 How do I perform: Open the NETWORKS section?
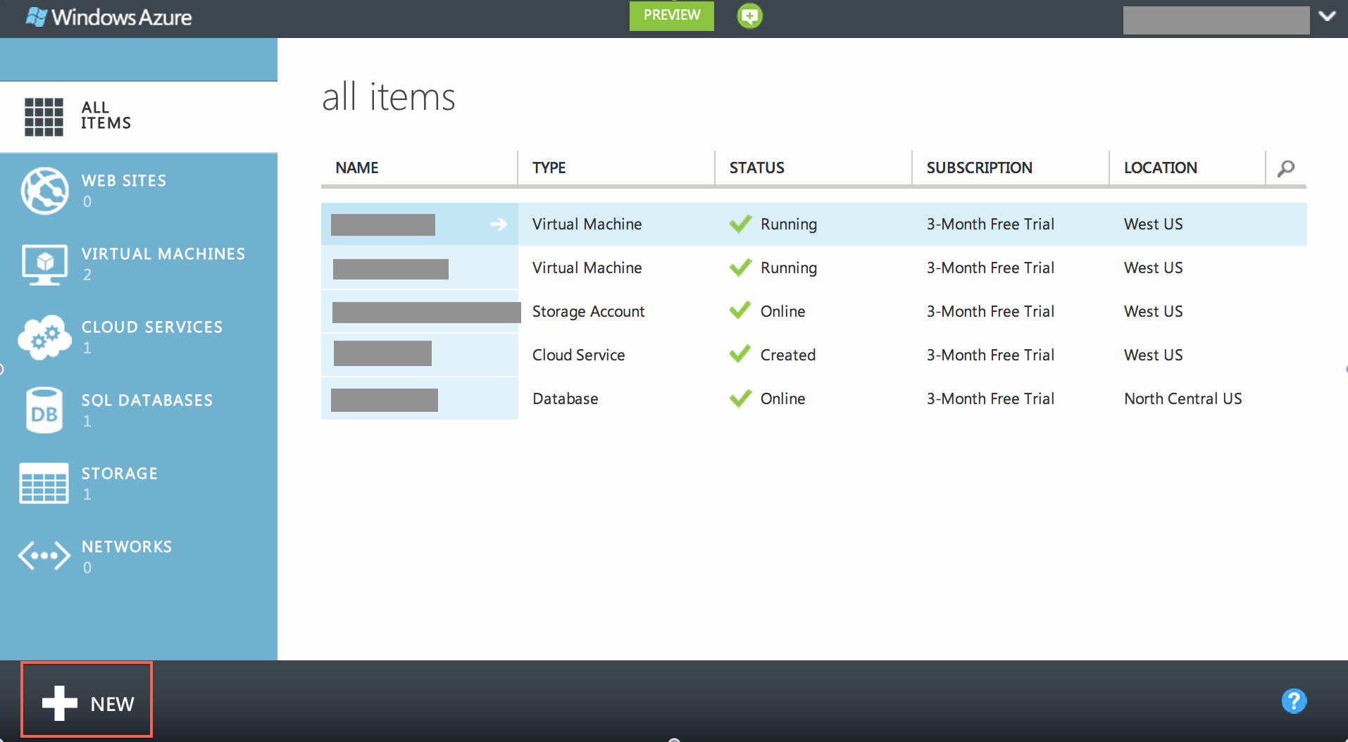(x=127, y=547)
